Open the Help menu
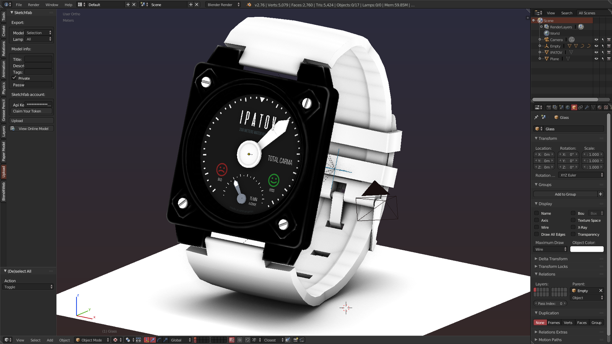Image resolution: width=612 pixels, height=344 pixels. point(68,5)
